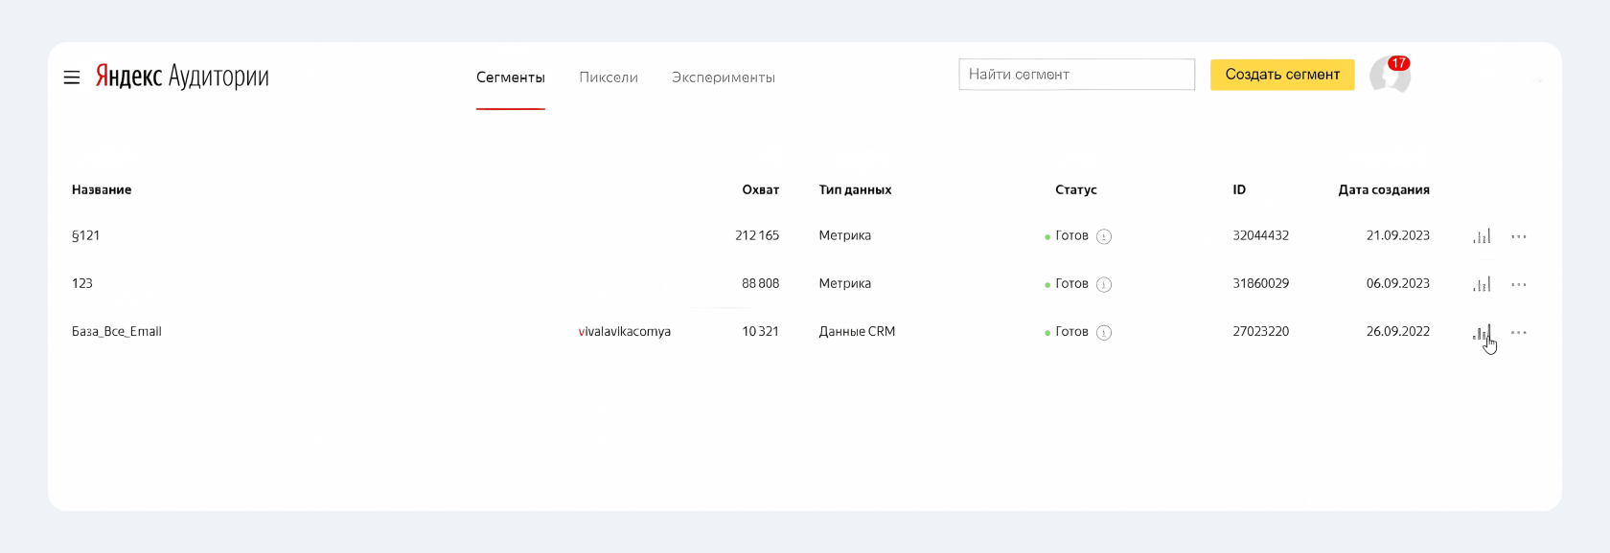Show status info icon for База_Все_Email
Screen dimensions: 1610x553
coord(1104,332)
